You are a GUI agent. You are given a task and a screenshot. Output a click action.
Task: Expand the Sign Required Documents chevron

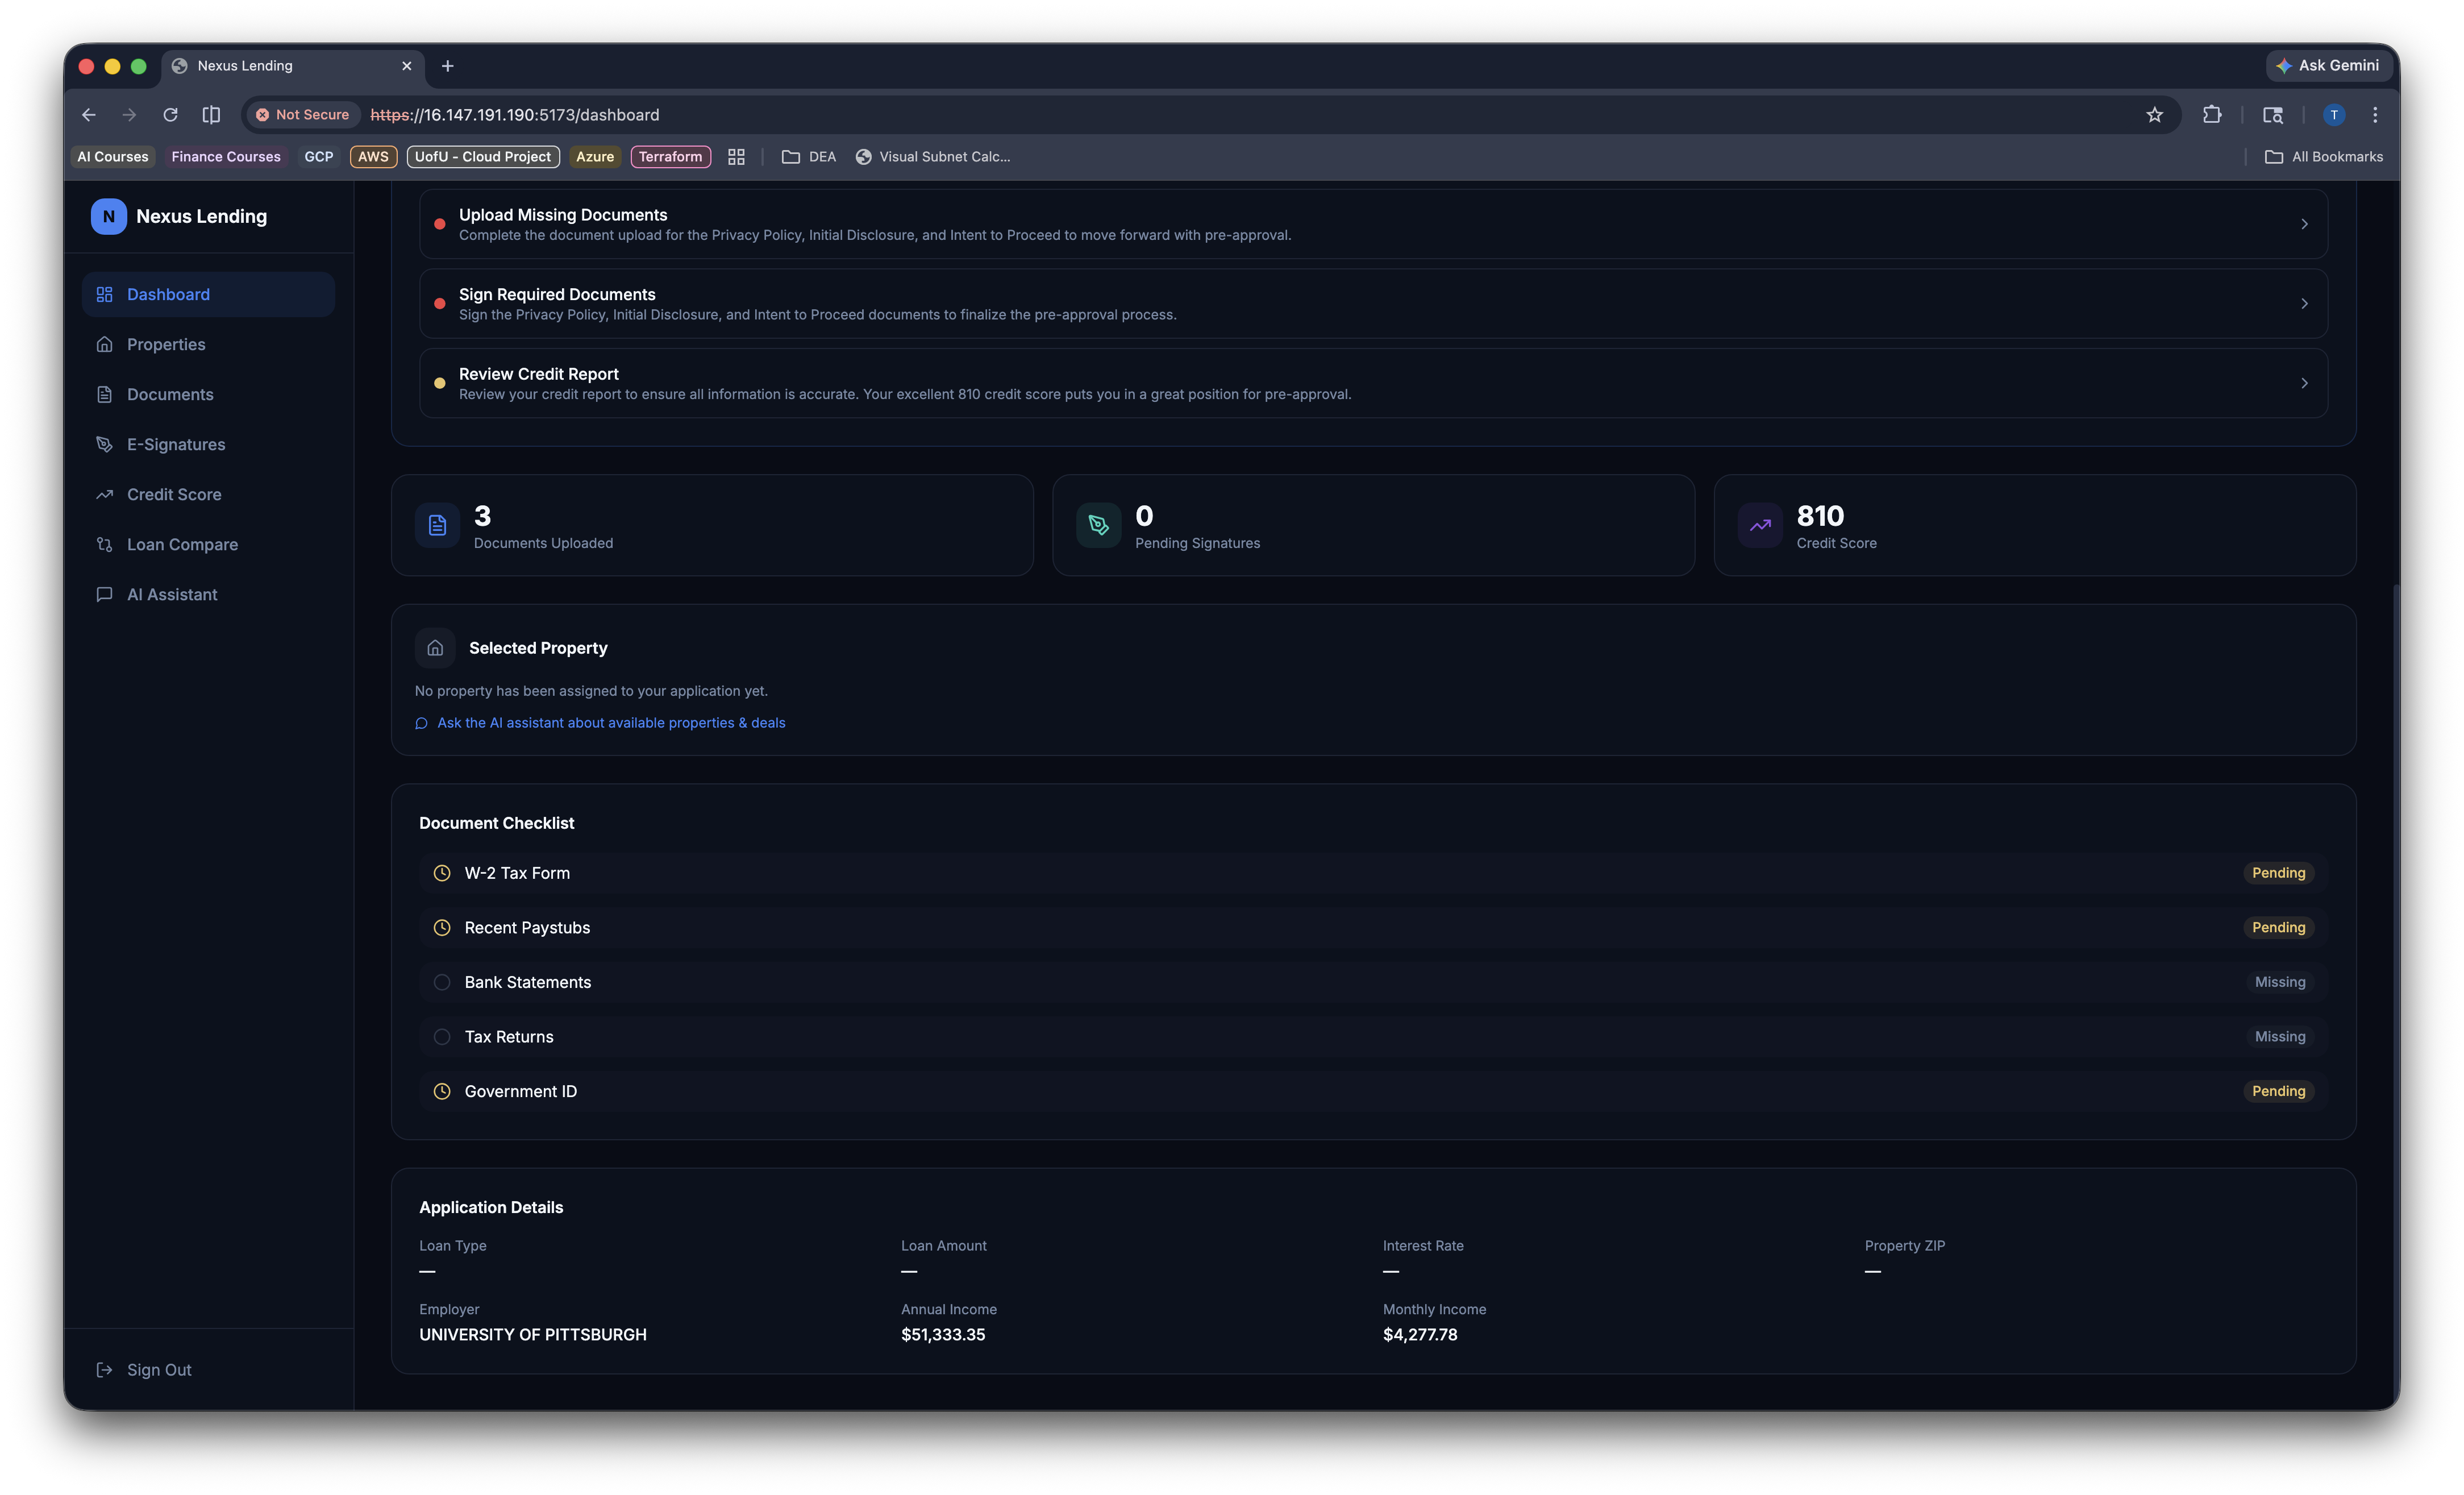2304,304
